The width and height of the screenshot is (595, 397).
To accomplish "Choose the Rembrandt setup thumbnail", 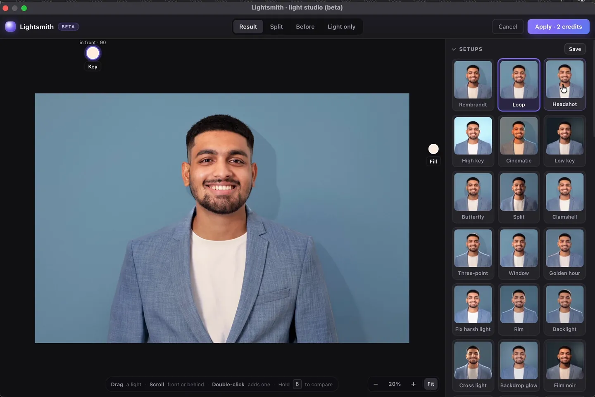I will [473, 85].
